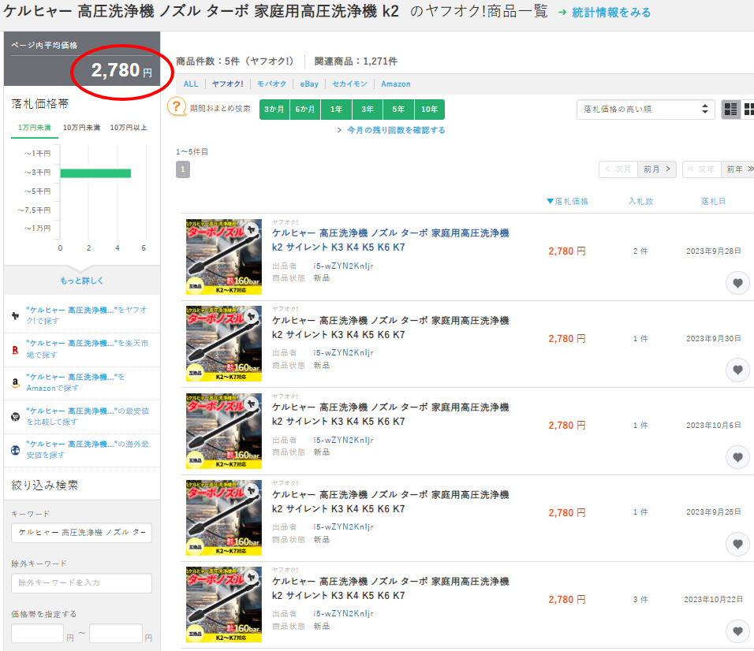Click the Rakuten R icon in sidebar
The height and width of the screenshot is (651, 754).
15,348
